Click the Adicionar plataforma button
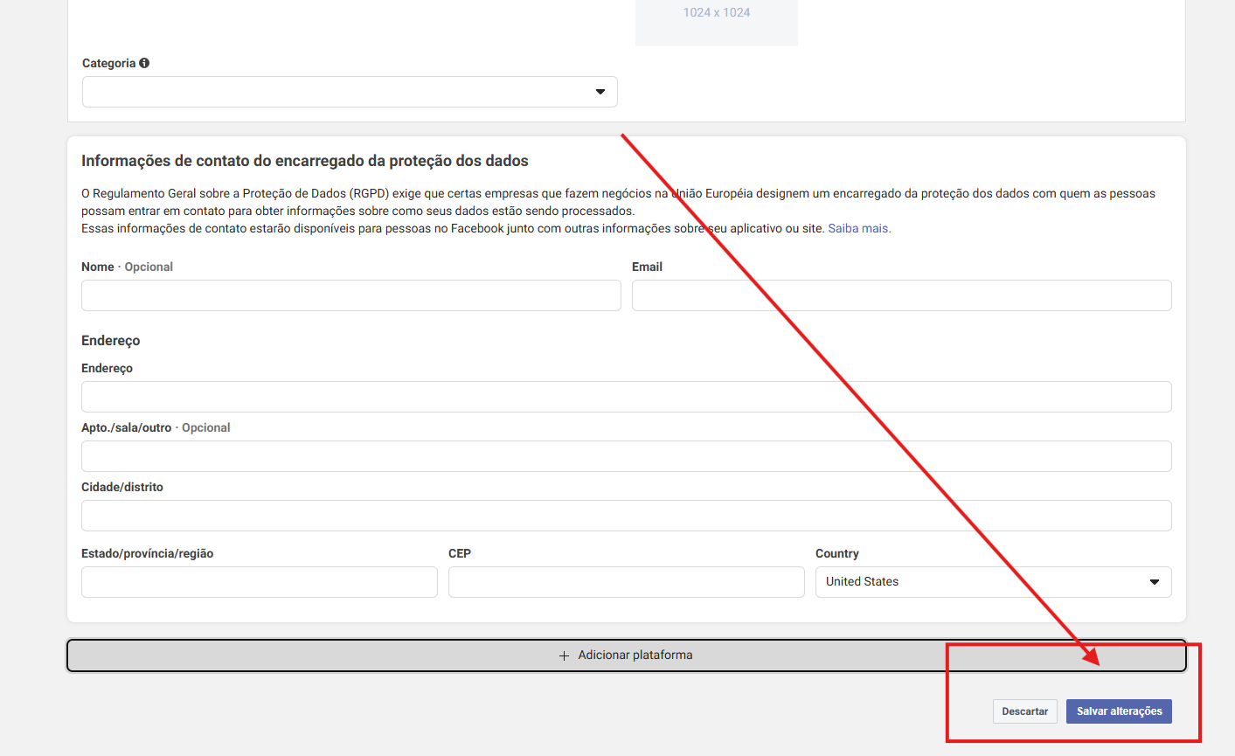This screenshot has width=1235, height=756. click(627, 655)
